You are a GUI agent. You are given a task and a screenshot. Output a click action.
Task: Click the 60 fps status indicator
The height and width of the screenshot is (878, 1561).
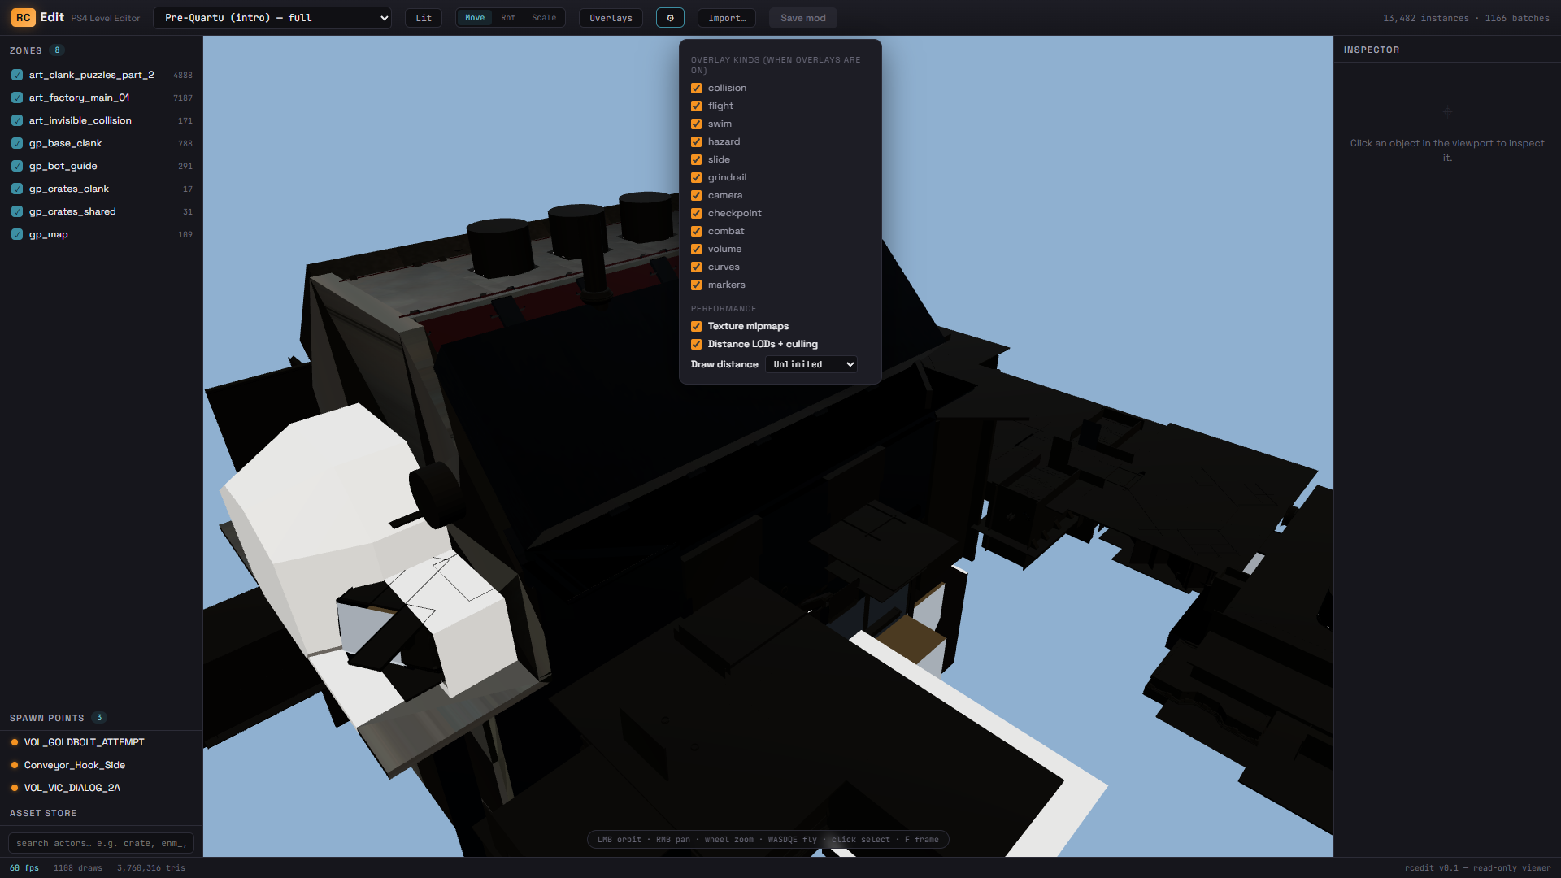coord(24,867)
